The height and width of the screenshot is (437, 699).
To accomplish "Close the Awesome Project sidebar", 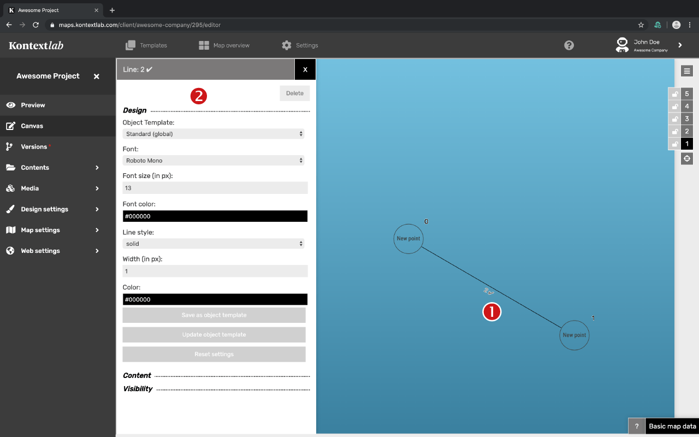I will pyautogui.click(x=97, y=76).
